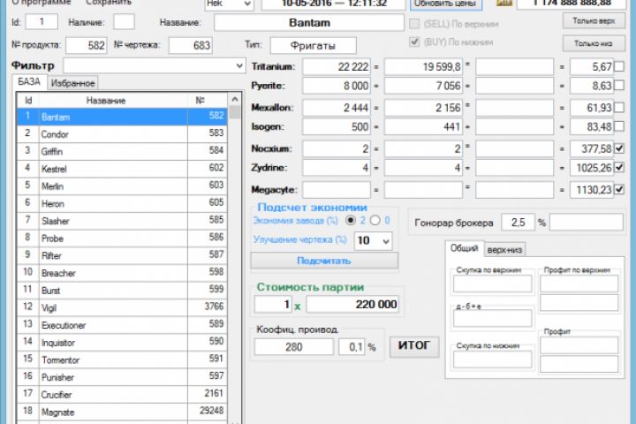The height and width of the screenshot is (424, 636).
Task: Uncheck the Zydrine price checkbox
Action: tap(619, 167)
